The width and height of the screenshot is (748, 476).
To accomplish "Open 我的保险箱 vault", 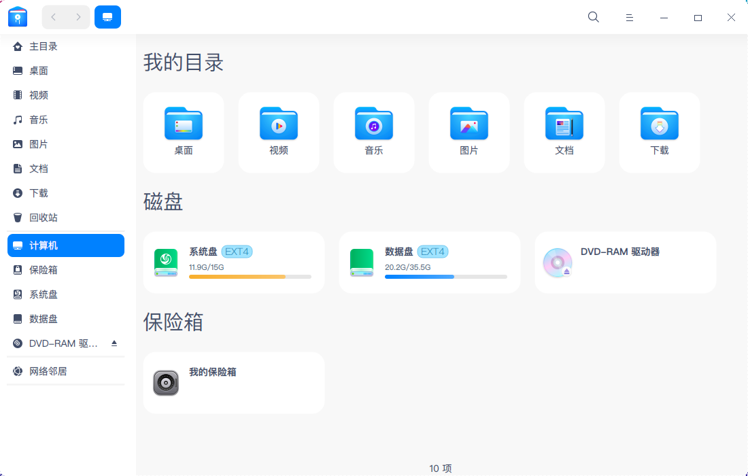I will click(234, 383).
